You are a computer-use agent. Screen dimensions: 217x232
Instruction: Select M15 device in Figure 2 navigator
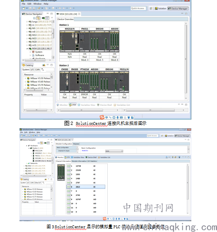[41, 39]
